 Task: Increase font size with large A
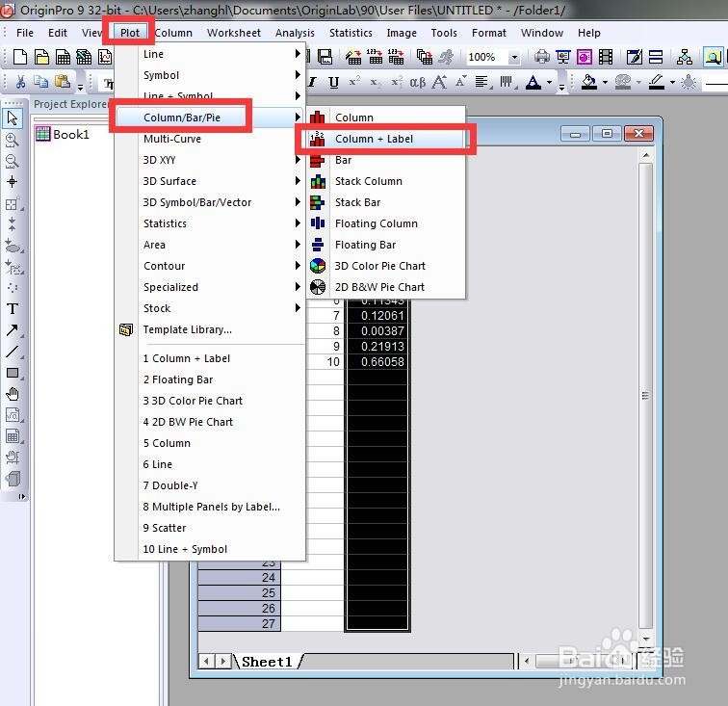(x=439, y=83)
